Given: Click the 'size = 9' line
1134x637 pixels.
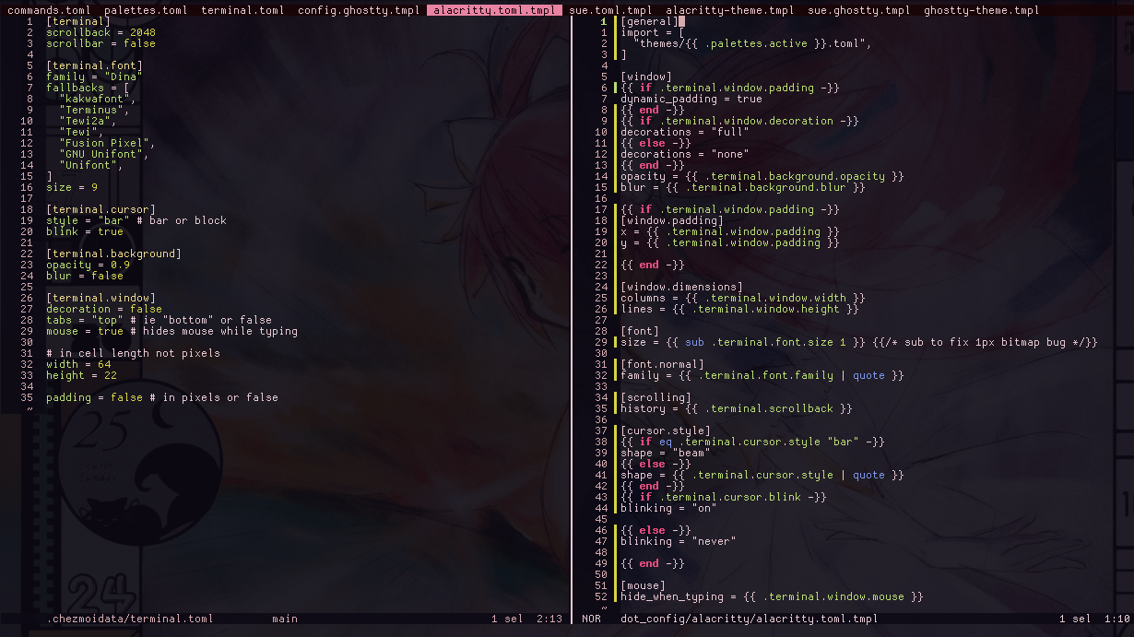Looking at the screenshot, I should [72, 187].
